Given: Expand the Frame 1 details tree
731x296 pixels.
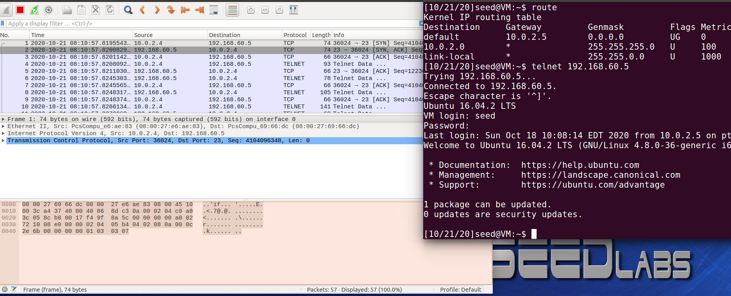Looking at the screenshot, I should (x=4, y=119).
